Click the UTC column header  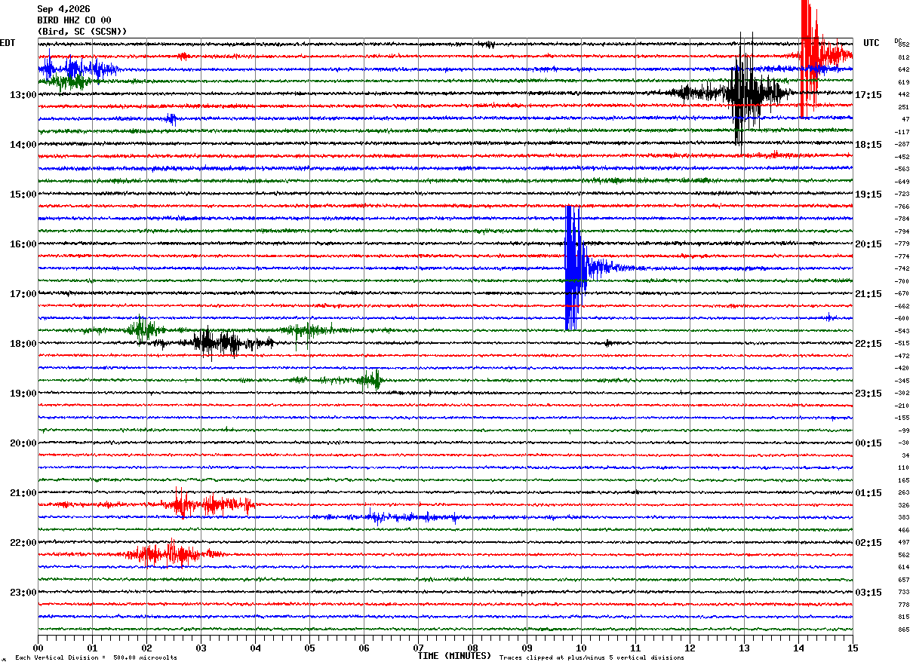click(871, 43)
